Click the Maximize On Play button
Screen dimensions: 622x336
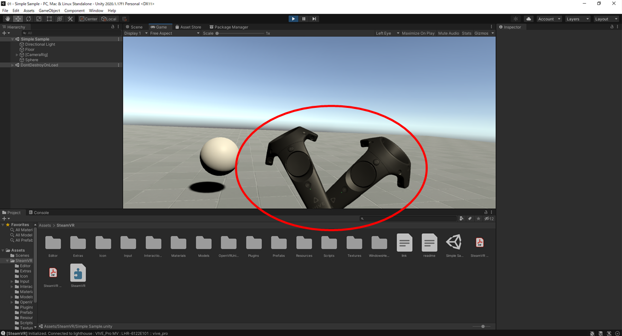pyautogui.click(x=417, y=33)
